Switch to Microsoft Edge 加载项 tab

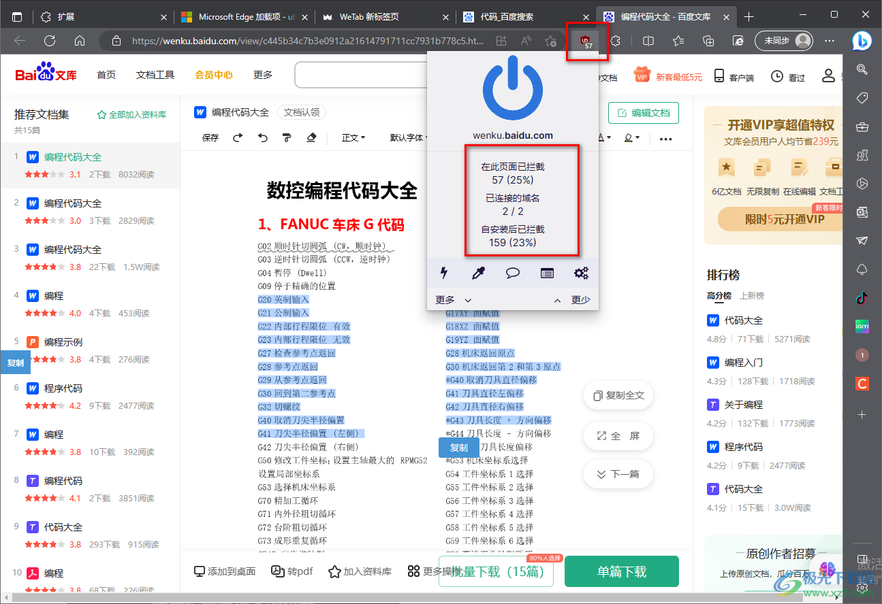tap(244, 16)
